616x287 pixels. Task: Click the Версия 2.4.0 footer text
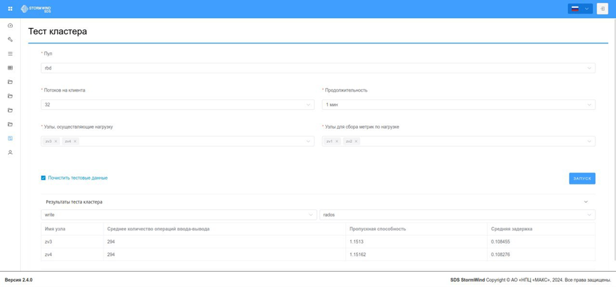pos(18,280)
